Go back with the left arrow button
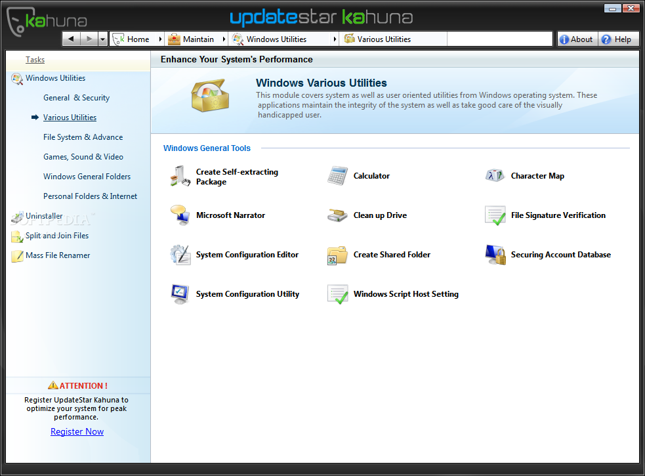The image size is (645, 476). 71,39
